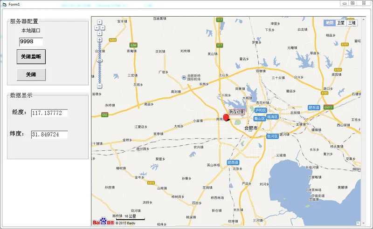Click the red location marker pin
Screen dimensions: 373x229
(x=226, y=117)
